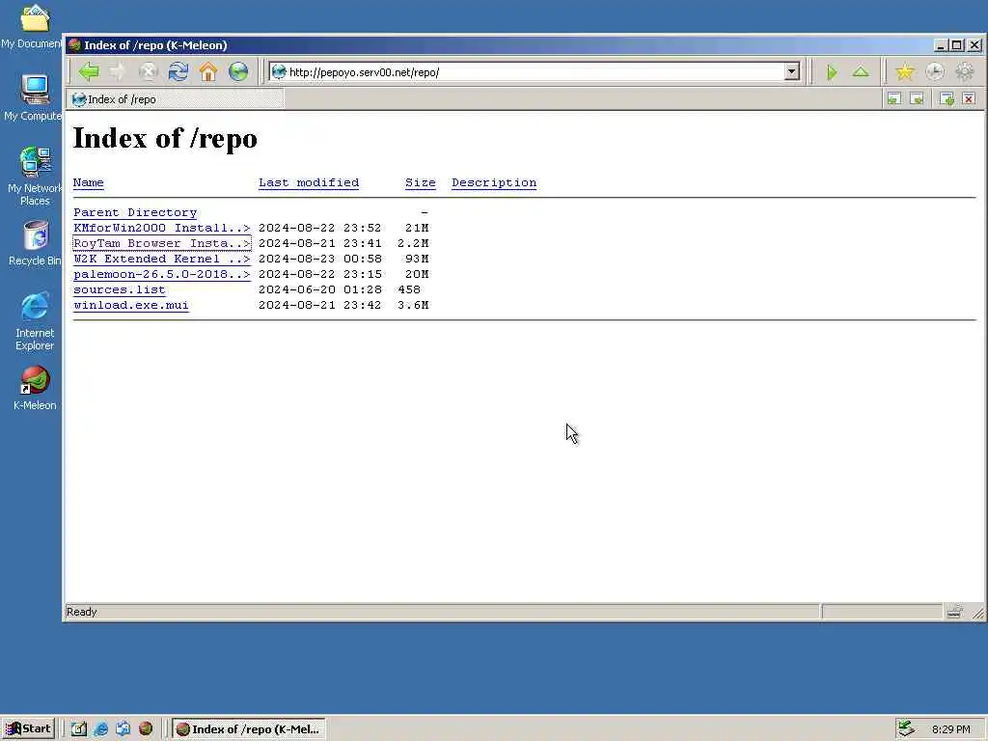Click the site globe icon in address bar
The height and width of the screenshot is (741, 988).
(x=279, y=71)
